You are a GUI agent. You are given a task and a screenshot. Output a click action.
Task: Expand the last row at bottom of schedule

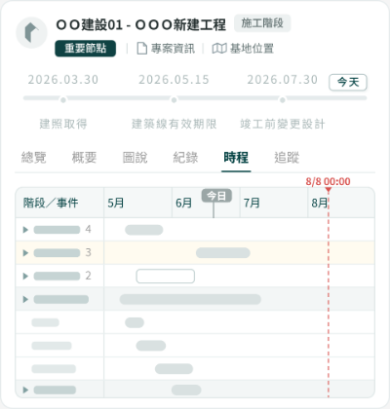click(x=25, y=390)
